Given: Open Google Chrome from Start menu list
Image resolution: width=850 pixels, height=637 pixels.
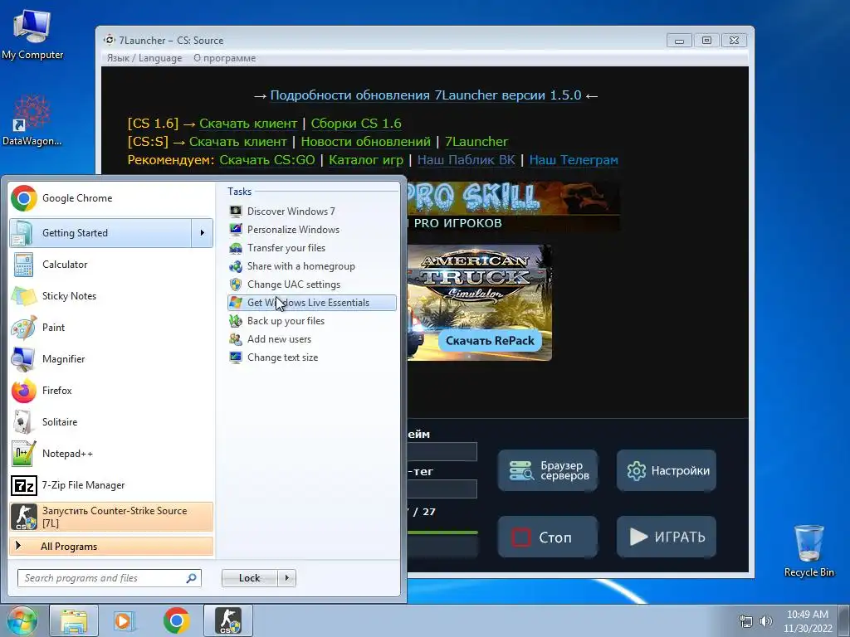Looking at the screenshot, I should point(111,198).
